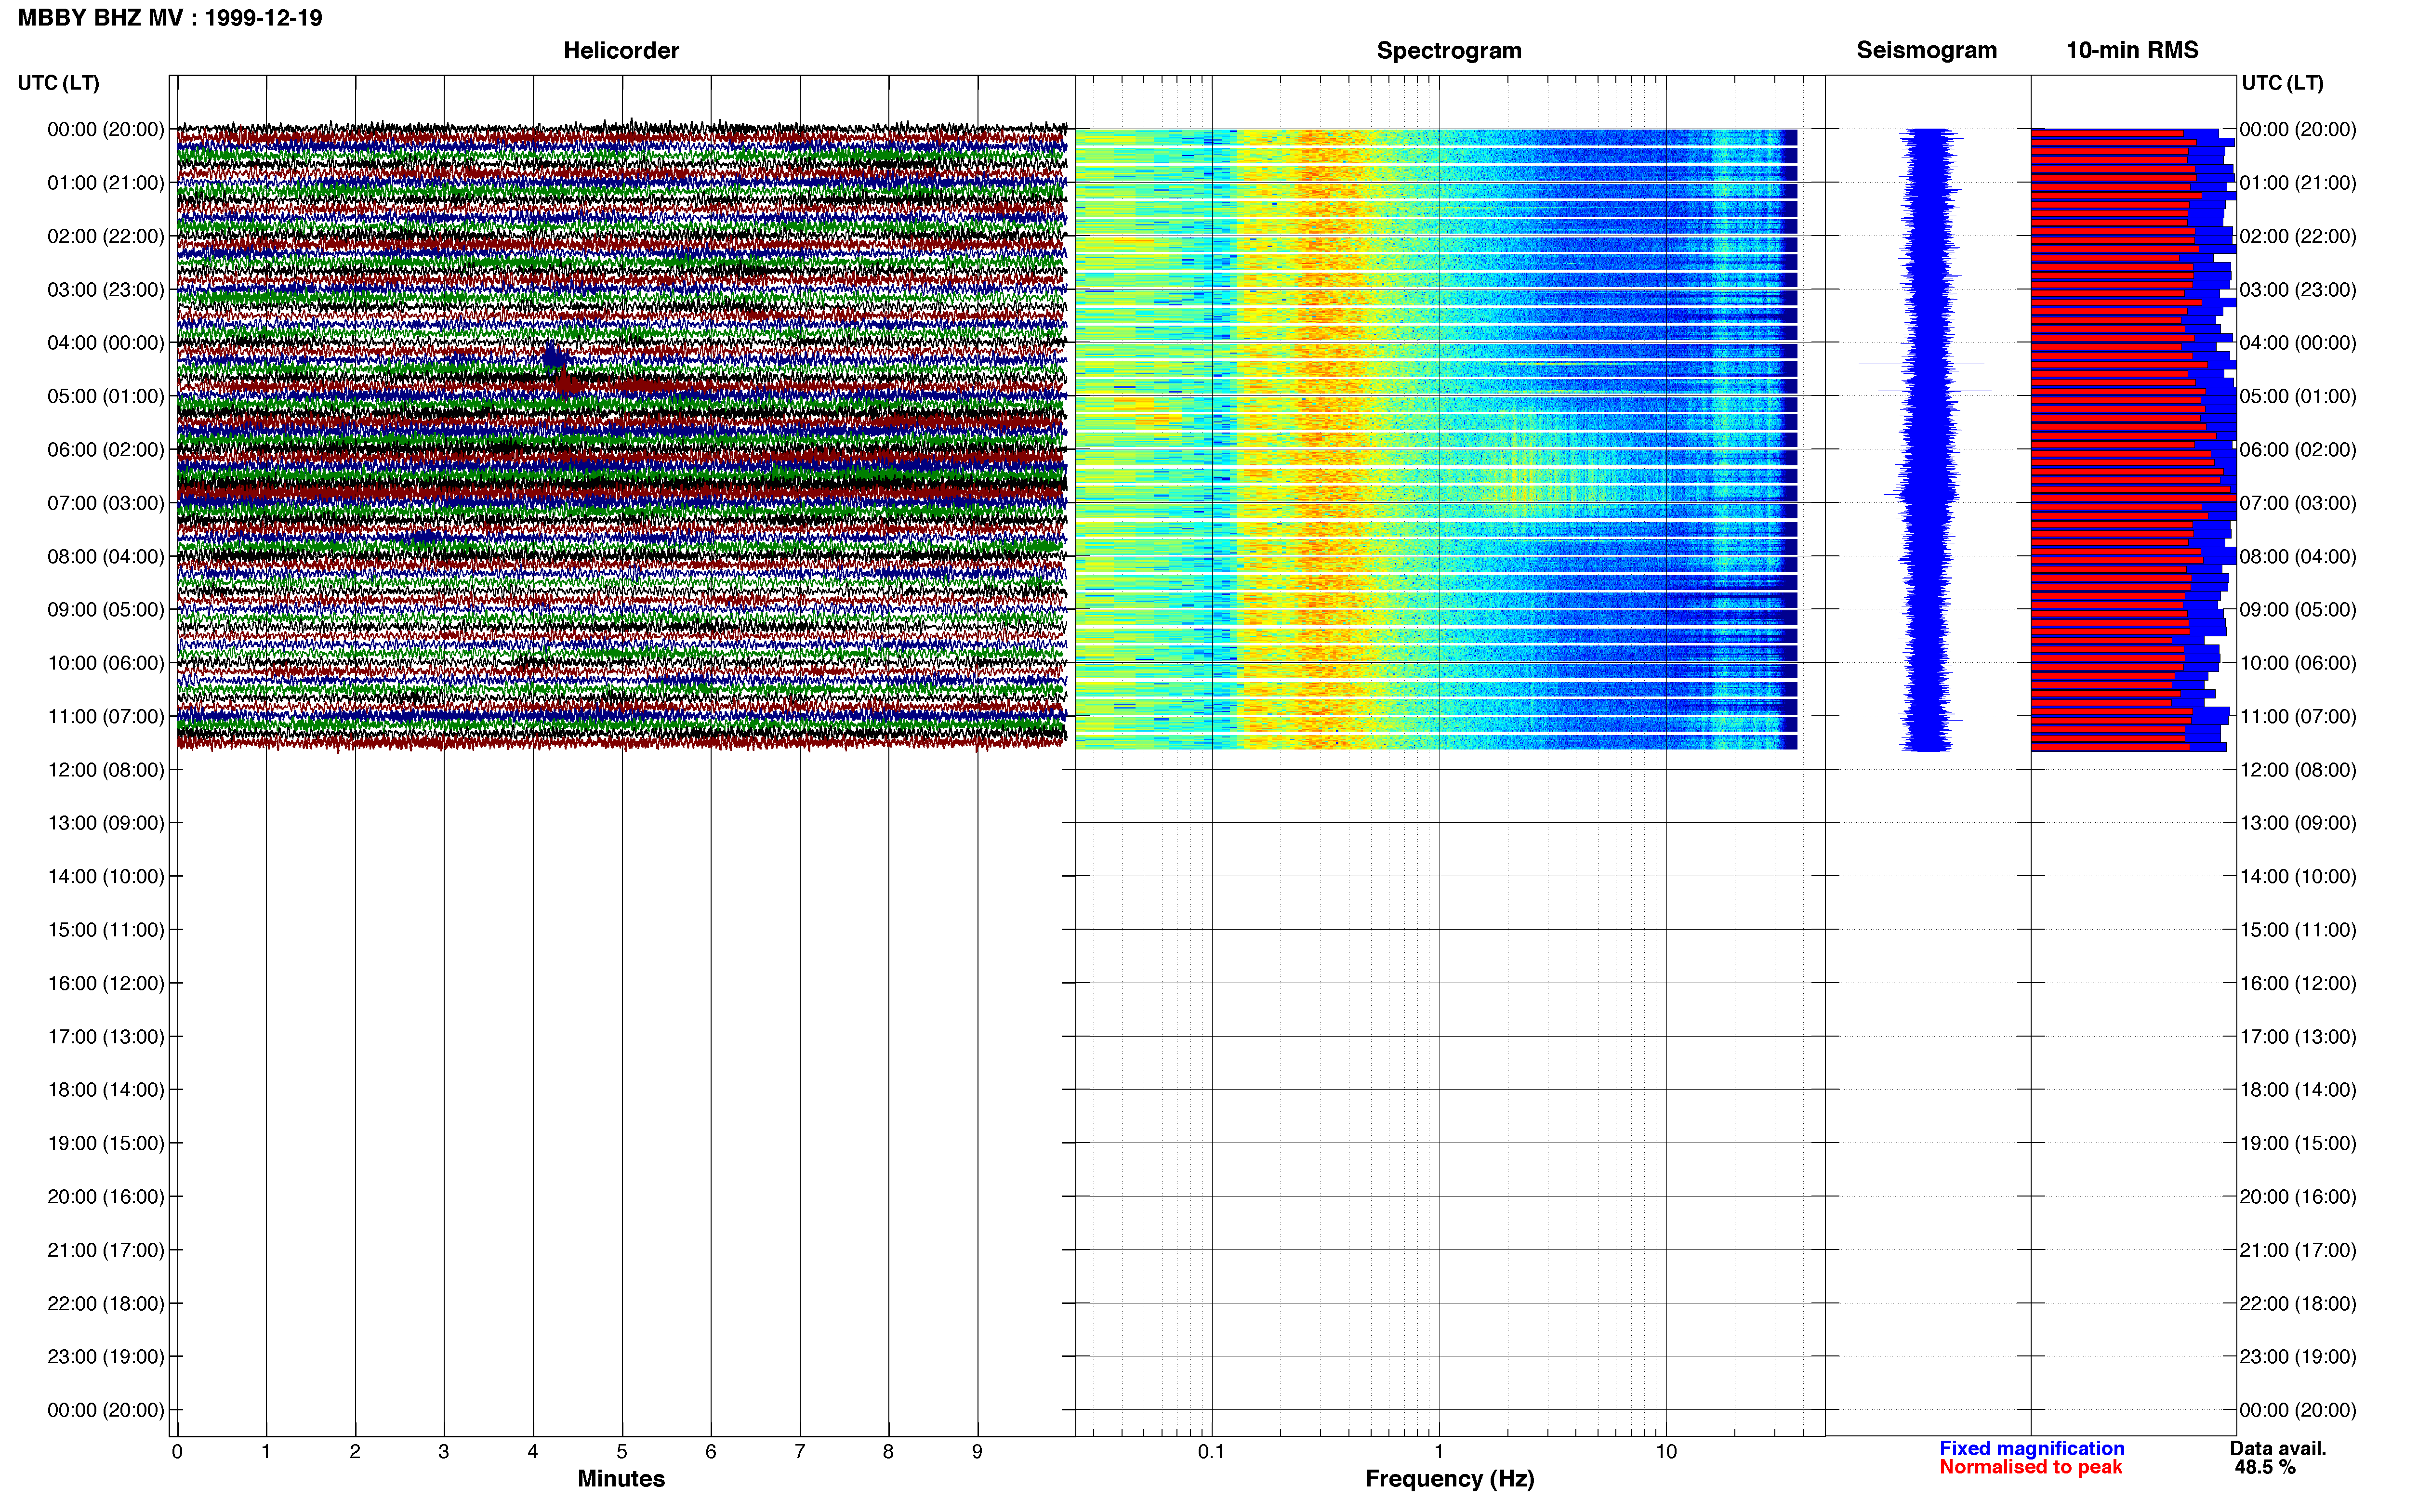
Task: Click the right 21:00 (17:00) time label
Action: coord(2298,1250)
